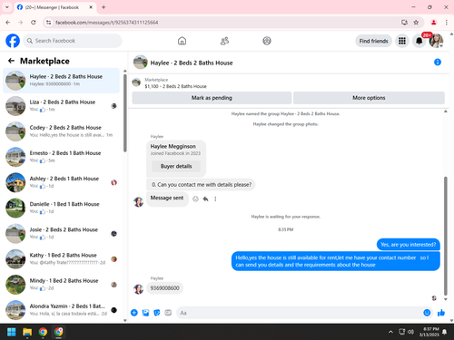Open the Facebook logo home link
Viewport: 454px width, 340px height.
[13, 41]
